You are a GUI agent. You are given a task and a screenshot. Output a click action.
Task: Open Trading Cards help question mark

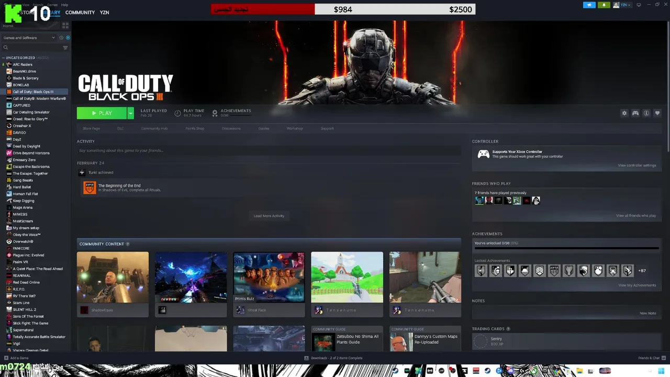tap(508, 329)
